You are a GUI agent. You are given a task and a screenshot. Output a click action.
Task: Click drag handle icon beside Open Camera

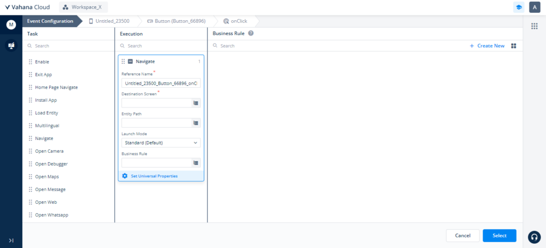coord(30,151)
